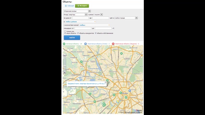Viewport: 205px width, 115px height.
Task: Click the blue house marker east of the city center
Action: click(x=129, y=91)
